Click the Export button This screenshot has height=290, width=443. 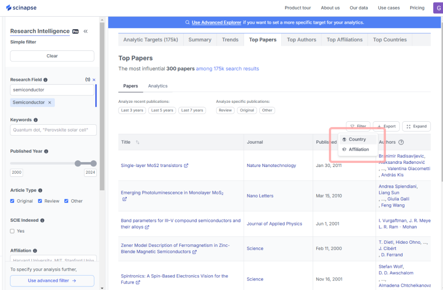coord(386,126)
